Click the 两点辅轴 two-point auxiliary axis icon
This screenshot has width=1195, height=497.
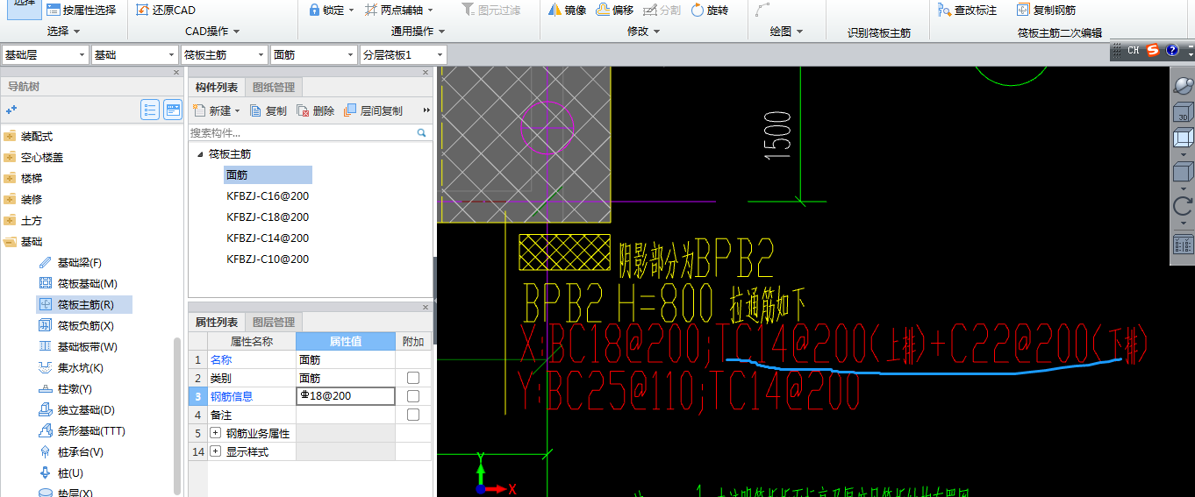tap(372, 11)
